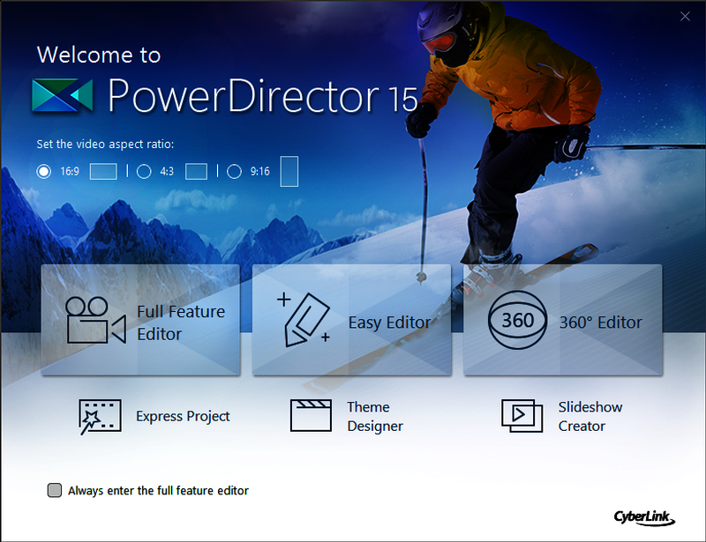Click the Theme Designer clapperboard icon

coord(311,416)
